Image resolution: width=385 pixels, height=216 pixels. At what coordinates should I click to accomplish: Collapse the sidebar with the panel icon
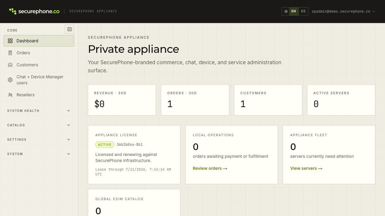pos(69,29)
